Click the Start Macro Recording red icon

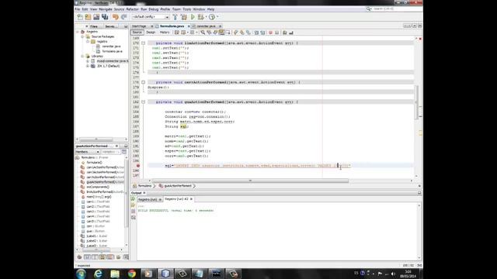tap(270, 33)
